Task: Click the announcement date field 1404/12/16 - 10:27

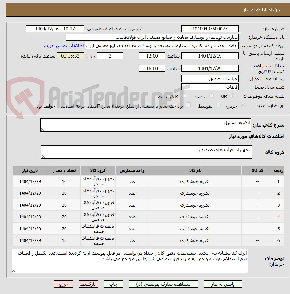Action: click(55, 29)
